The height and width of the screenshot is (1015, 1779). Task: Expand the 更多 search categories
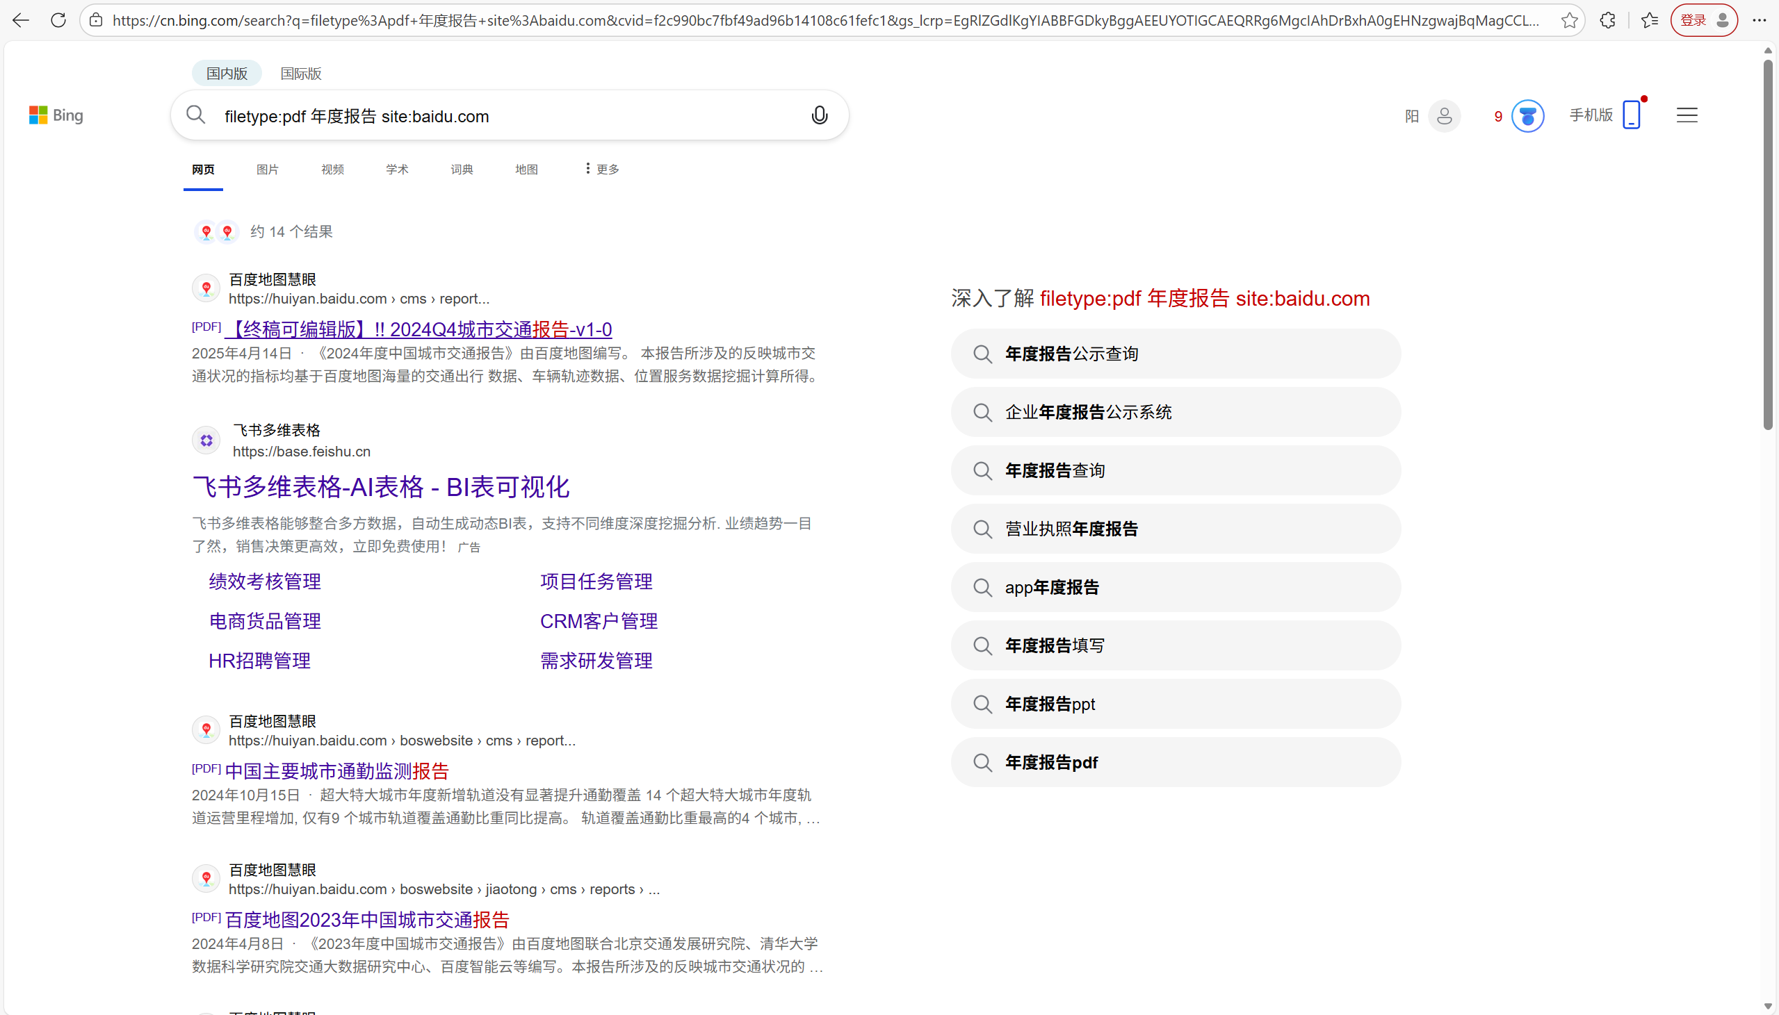602,170
